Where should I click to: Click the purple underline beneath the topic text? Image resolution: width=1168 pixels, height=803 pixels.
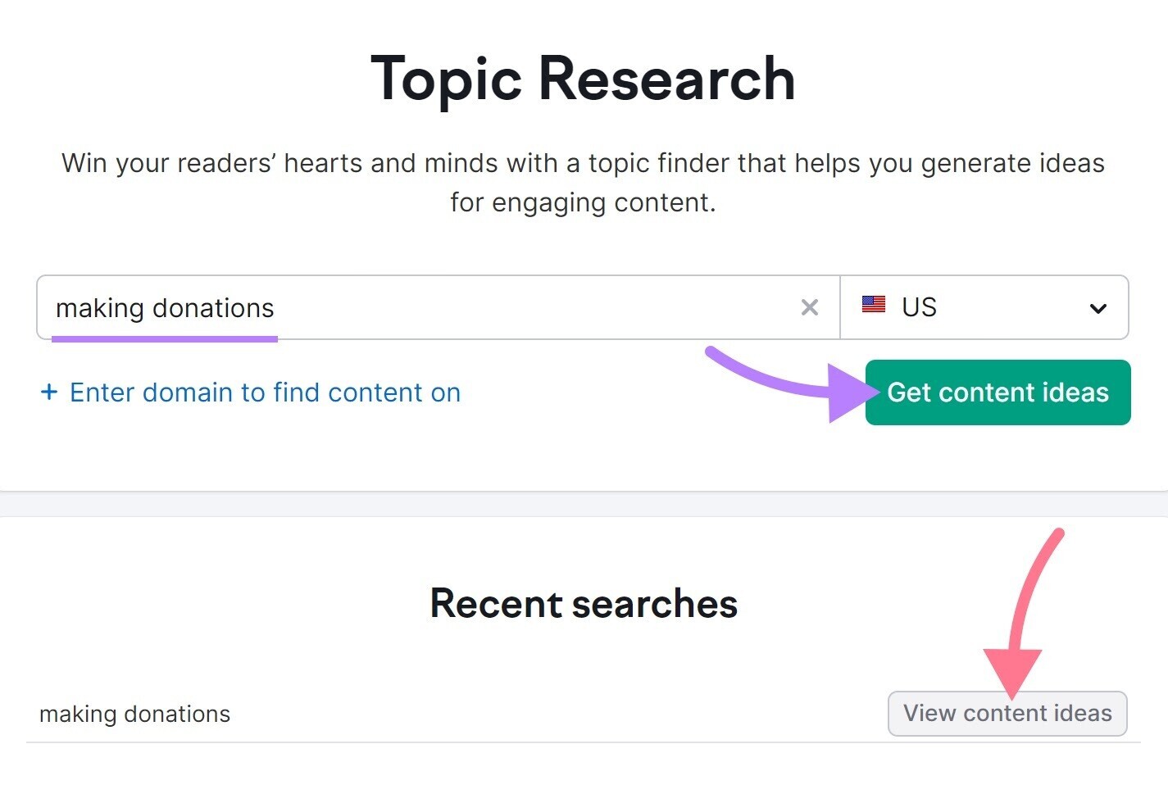tap(165, 338)
